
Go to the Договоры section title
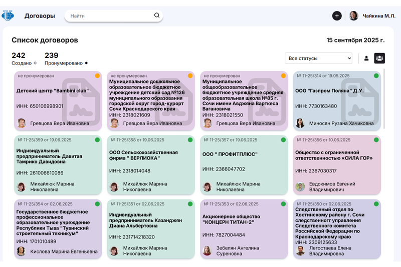point(40,16)
